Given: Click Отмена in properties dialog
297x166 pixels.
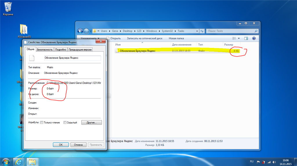Looking at the screenshot, I should pos(78,145).
